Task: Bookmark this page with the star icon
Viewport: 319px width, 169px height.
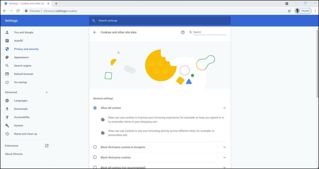Action: 289,11
